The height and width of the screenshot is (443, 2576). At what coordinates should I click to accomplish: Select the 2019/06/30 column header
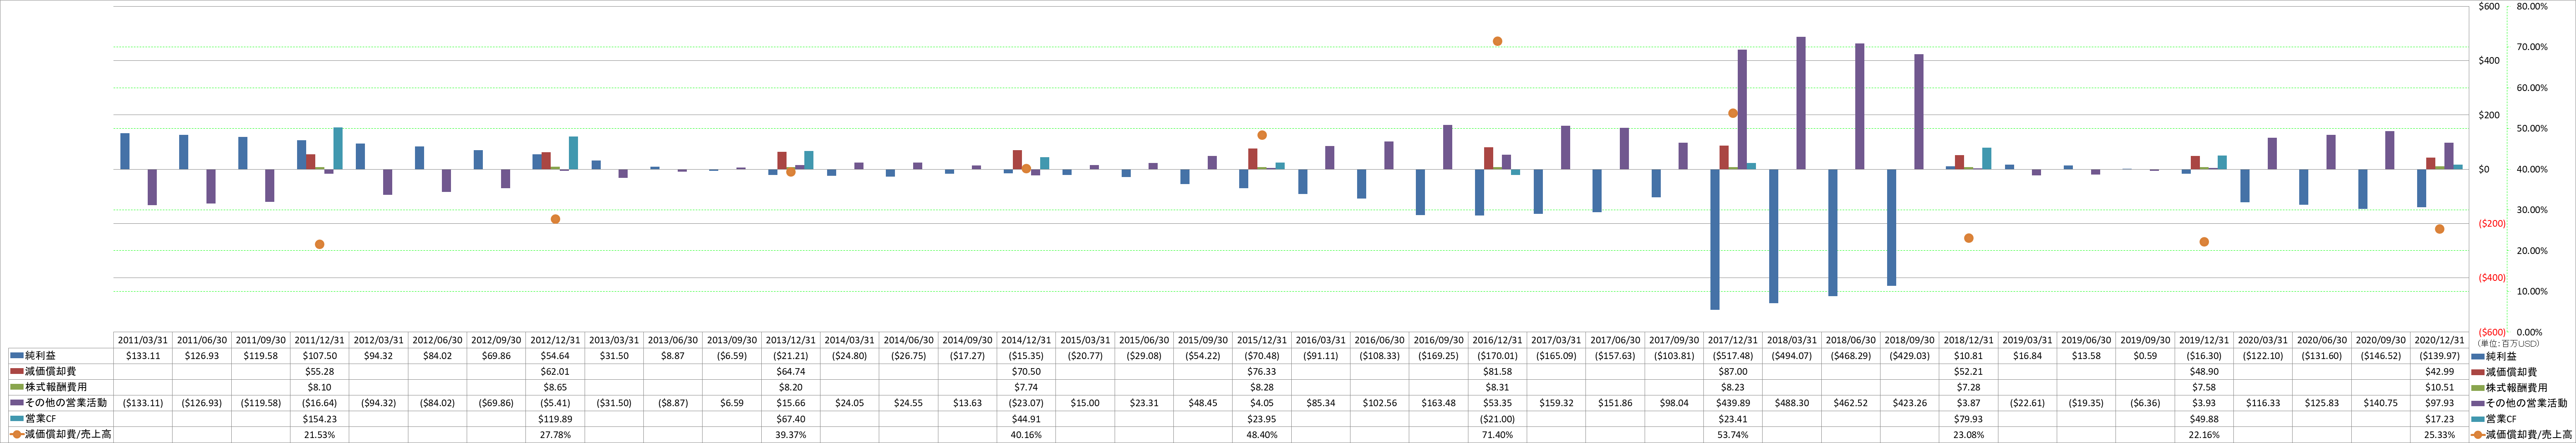coord(2086,340)
